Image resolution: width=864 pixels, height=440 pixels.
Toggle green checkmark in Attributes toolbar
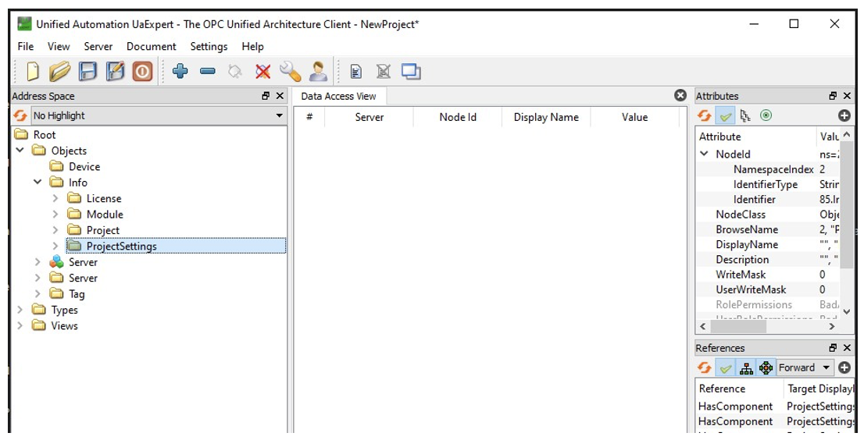click(x=726, y=115)
